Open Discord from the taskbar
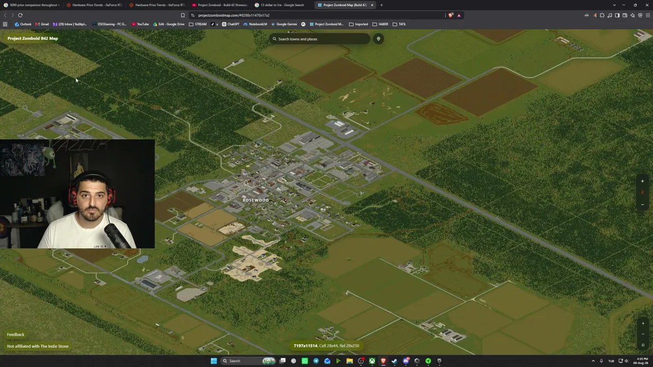 click(406, 361)
